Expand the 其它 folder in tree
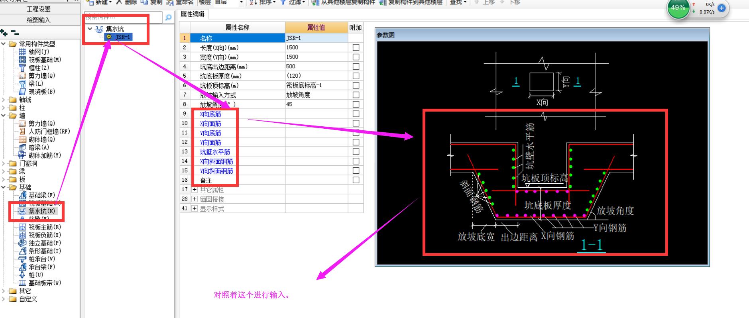 pos(4,291)
